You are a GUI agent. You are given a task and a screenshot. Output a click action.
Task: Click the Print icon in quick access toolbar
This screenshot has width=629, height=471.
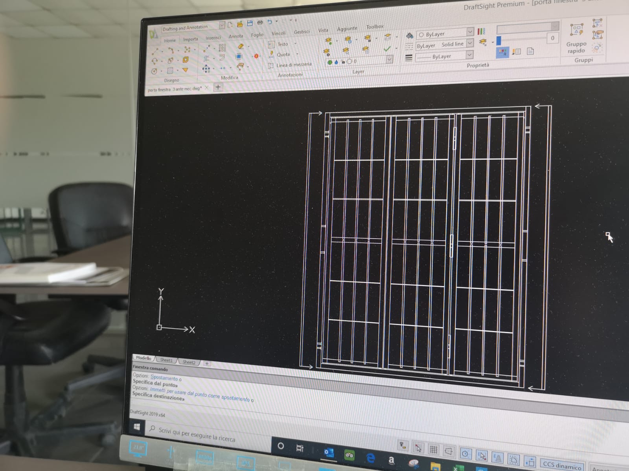click(x=260, y=22)
